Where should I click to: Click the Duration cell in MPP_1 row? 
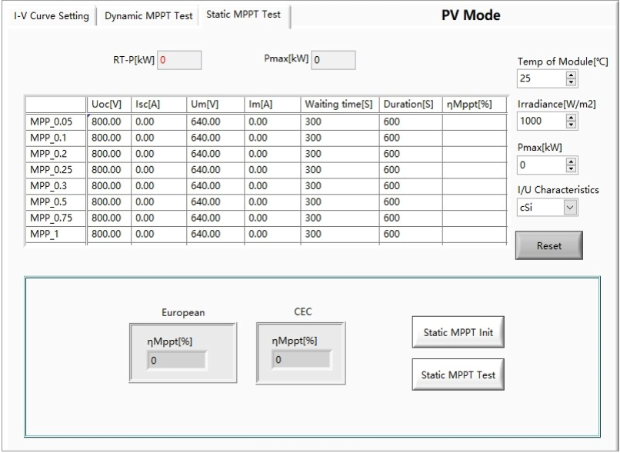point(410,234)
